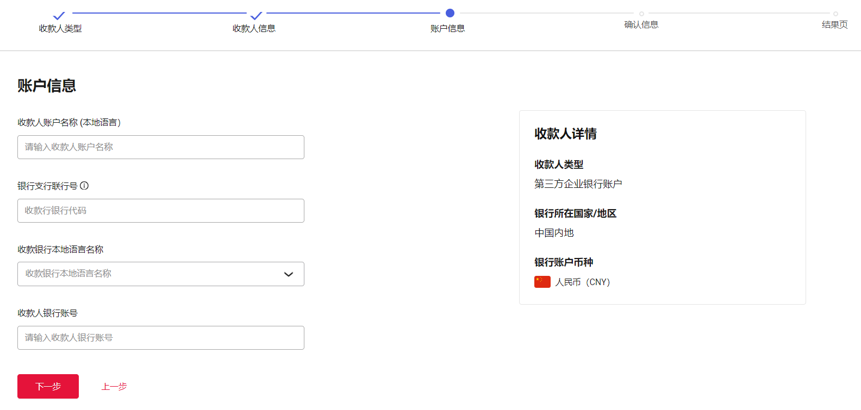Focus the 收款人银行账号 input field

[x=161, y=338]
